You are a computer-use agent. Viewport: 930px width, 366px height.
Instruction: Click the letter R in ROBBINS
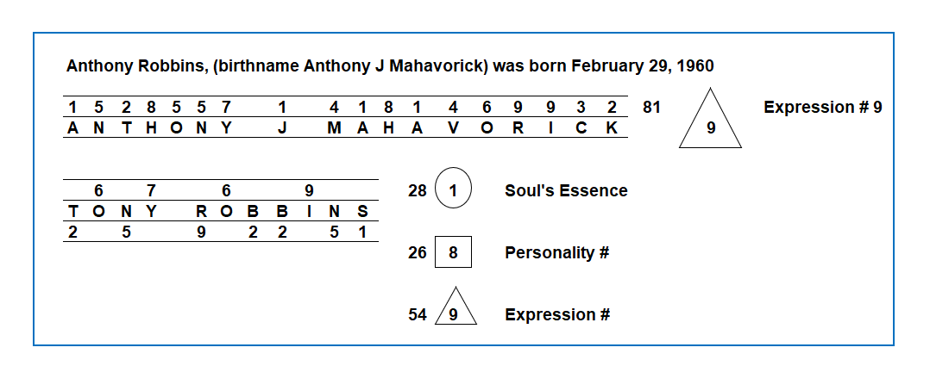pyautogui.click(x=202, y=212)
